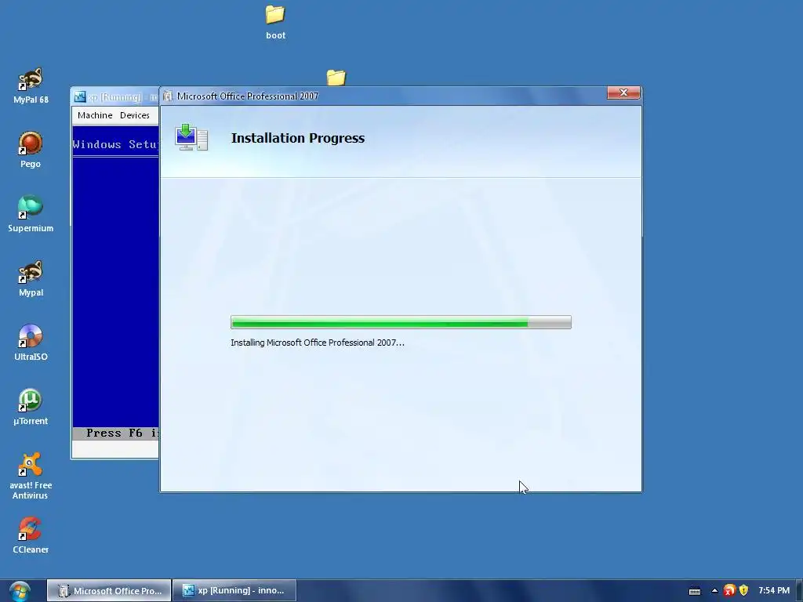The width and height of the screenshot is (803, 602).
Task: Select the folder icon behind the Office window
Action: 336,78
